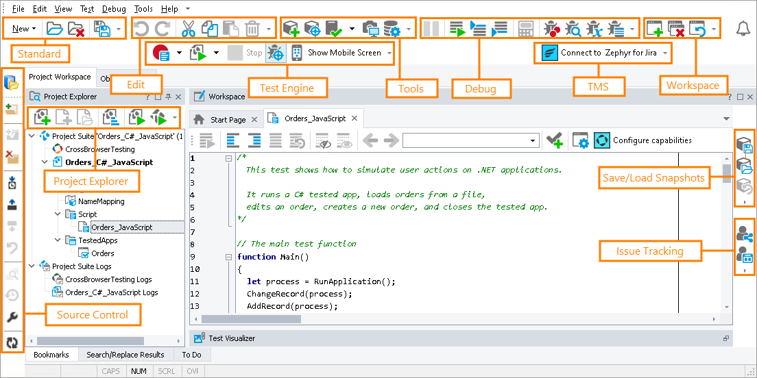The height and width of the screenshot is (378, 757).
Task: Open the Debug menu
Action: coord(114,9)
